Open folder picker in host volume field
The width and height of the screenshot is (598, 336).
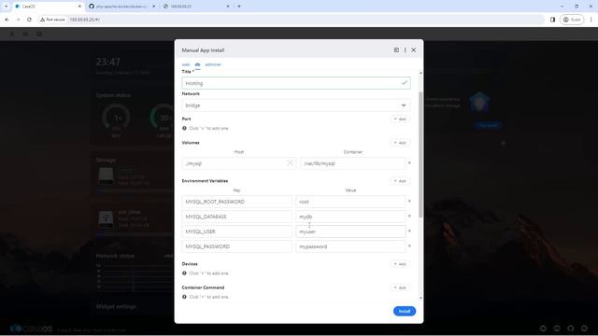tap(290, 163)
